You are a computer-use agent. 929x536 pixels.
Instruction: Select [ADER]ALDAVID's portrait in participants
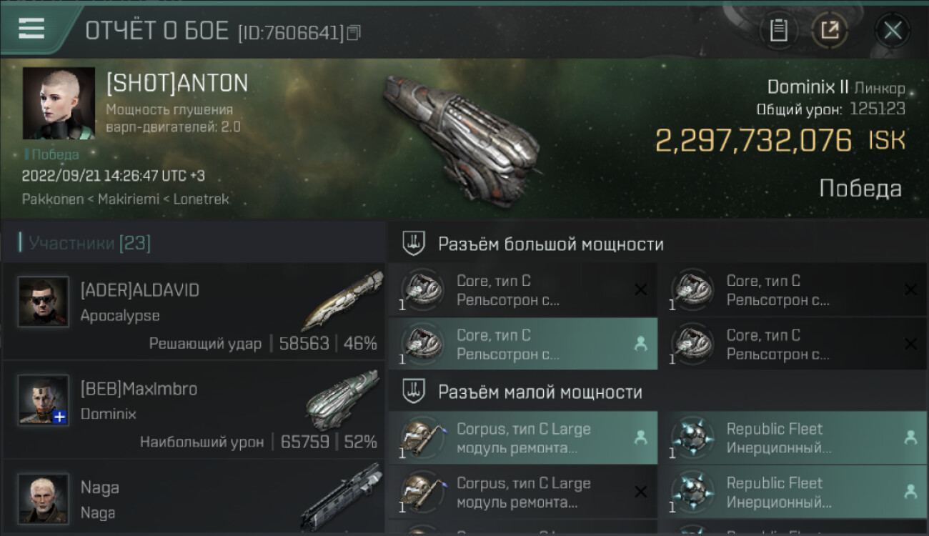tap(44, 302)
